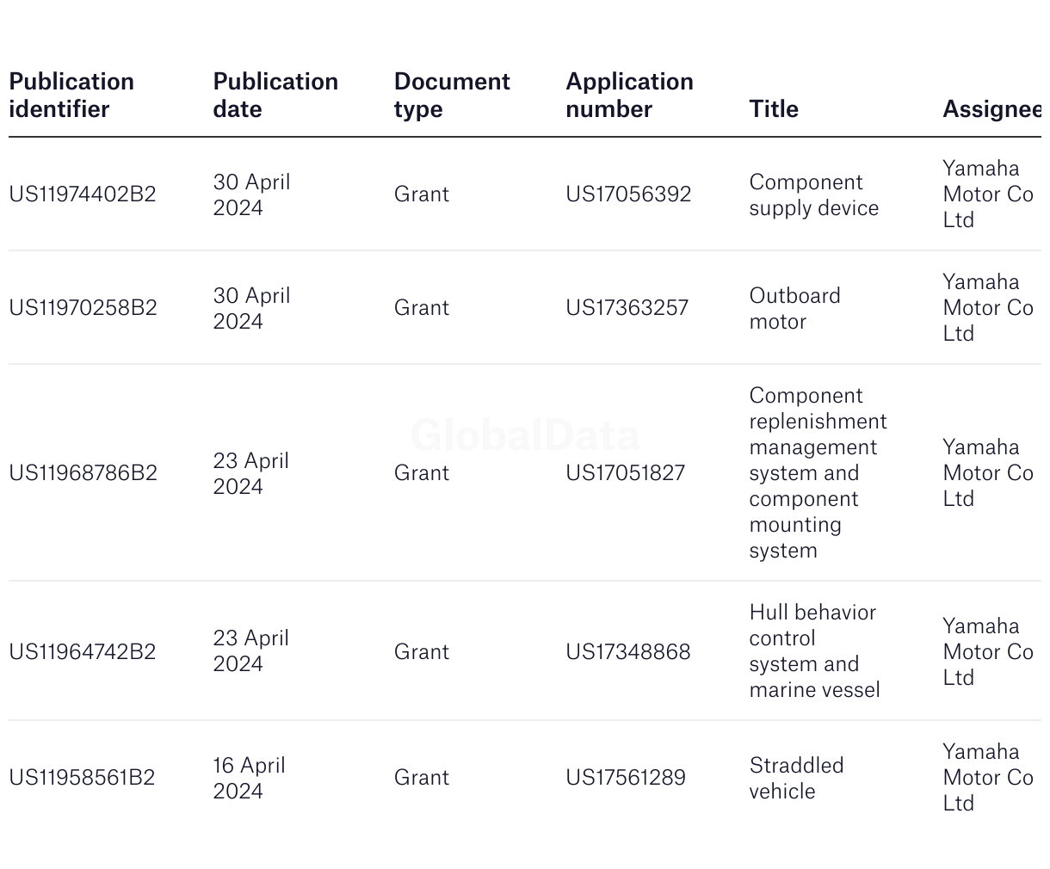1050x869 pixels.
Task: Click the Component replenishment management system title
Action: 817,473
